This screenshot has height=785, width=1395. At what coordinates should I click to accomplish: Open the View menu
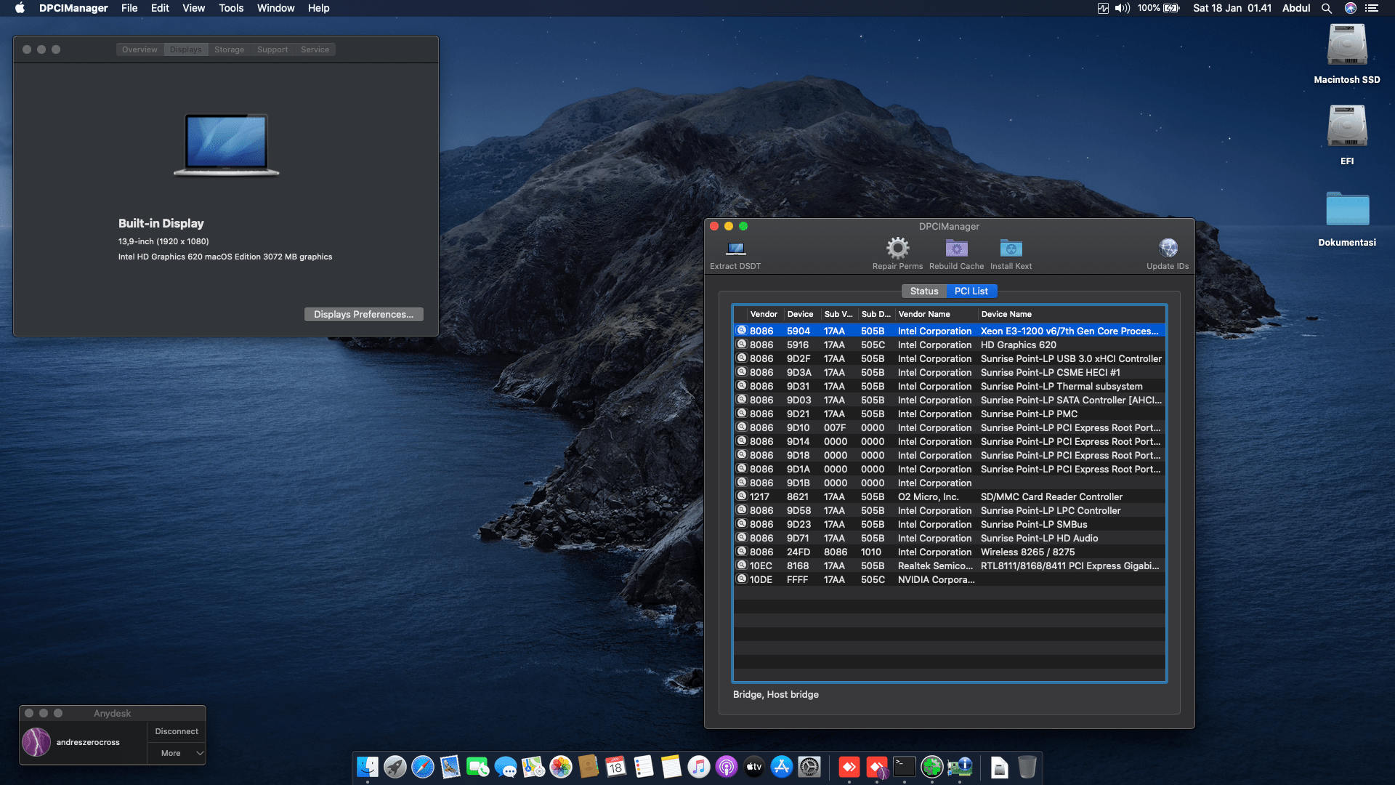point(193,8)
